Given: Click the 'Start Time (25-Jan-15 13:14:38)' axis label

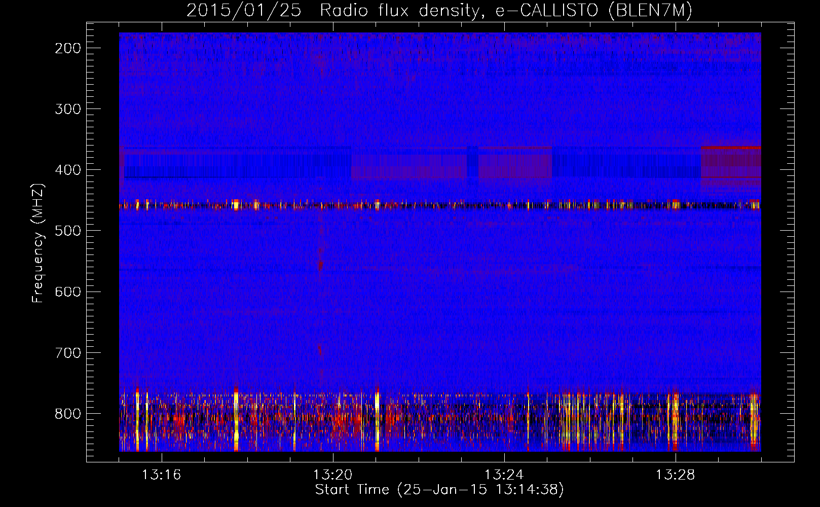Looking at the screenshot, I should pyautogui.click(x=439, y=490).
